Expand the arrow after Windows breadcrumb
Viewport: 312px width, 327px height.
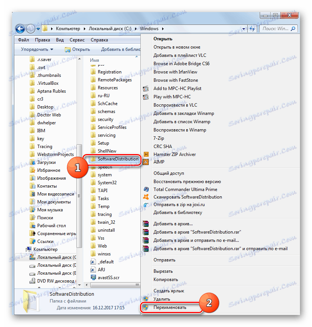point(163,29)
